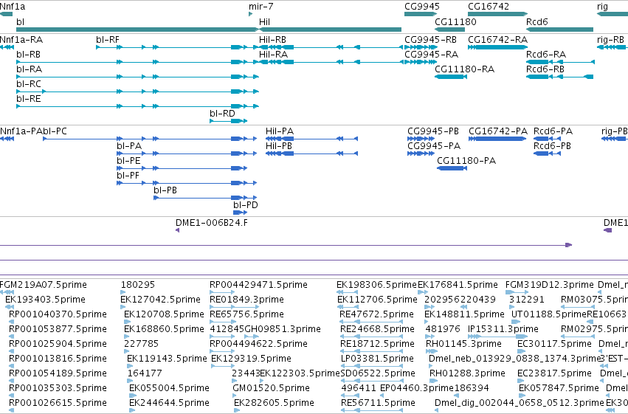Click the Hil-RB transcript label
Viewport: 628px width, 414px height.
(272, 40)
